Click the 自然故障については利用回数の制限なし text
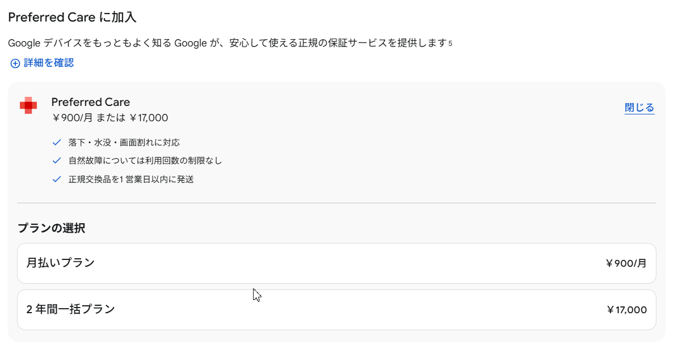 pos(145,161)
